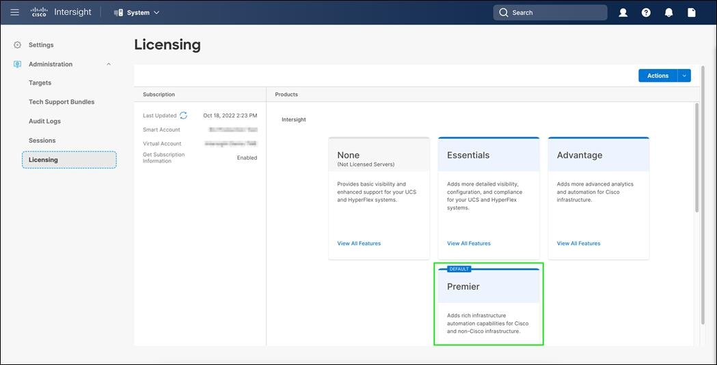Open the Actions dropdown arrow
717x365 pixels.
tap(684, 76)
